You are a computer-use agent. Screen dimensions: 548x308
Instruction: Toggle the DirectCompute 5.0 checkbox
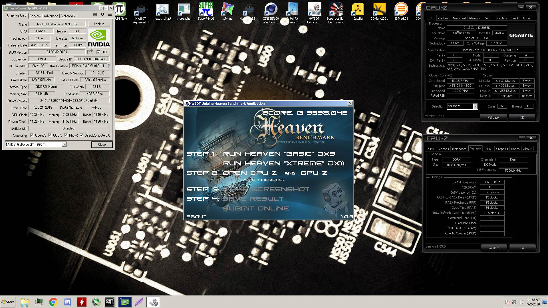[x=81, y=135]
